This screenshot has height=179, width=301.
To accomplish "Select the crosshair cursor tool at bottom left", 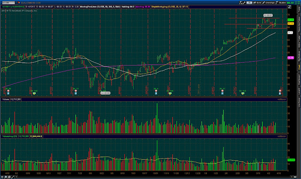I will pos(2,177).
